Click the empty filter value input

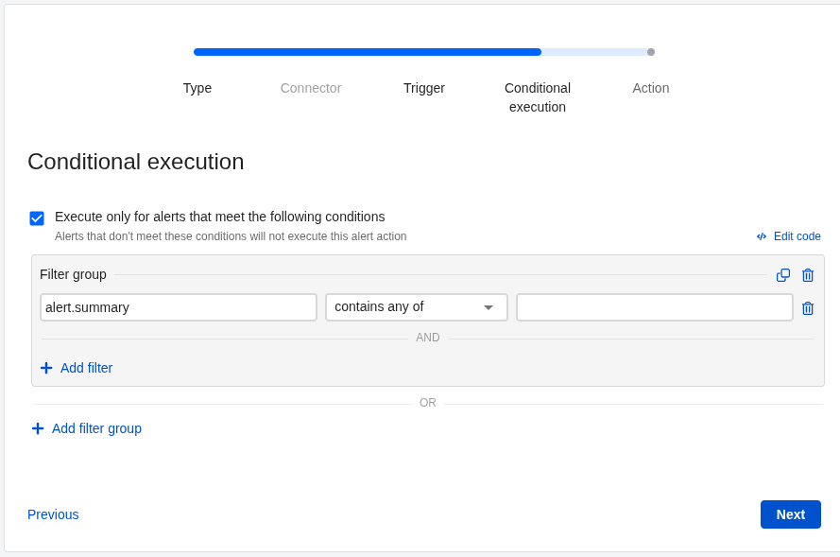(655, 307)
